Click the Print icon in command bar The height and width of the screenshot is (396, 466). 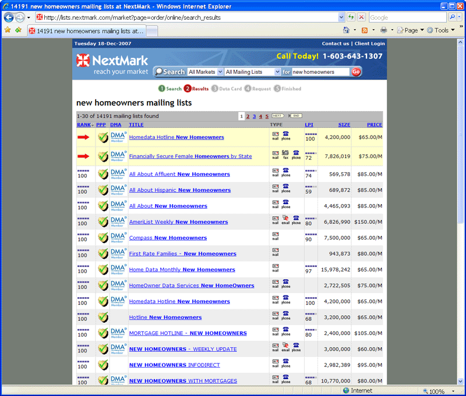pos(384,30)
